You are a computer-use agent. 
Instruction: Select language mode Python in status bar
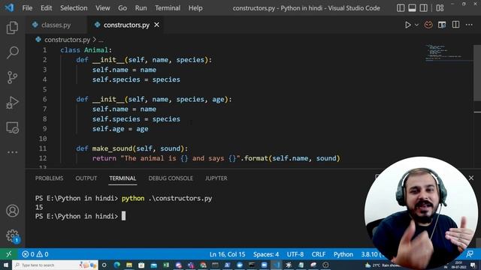tap(343, 254)
